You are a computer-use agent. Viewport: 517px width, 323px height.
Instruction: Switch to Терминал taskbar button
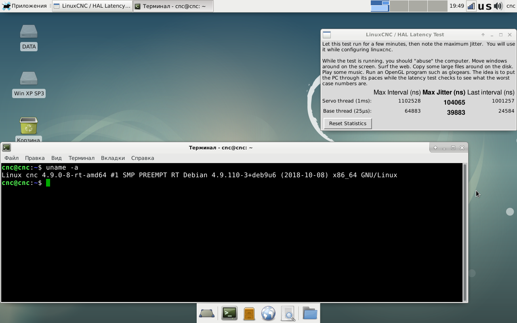[173, 6]
